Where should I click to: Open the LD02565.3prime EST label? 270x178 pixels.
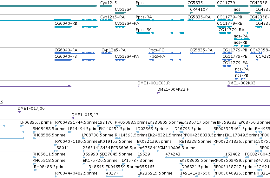click(x=152, y=129)
